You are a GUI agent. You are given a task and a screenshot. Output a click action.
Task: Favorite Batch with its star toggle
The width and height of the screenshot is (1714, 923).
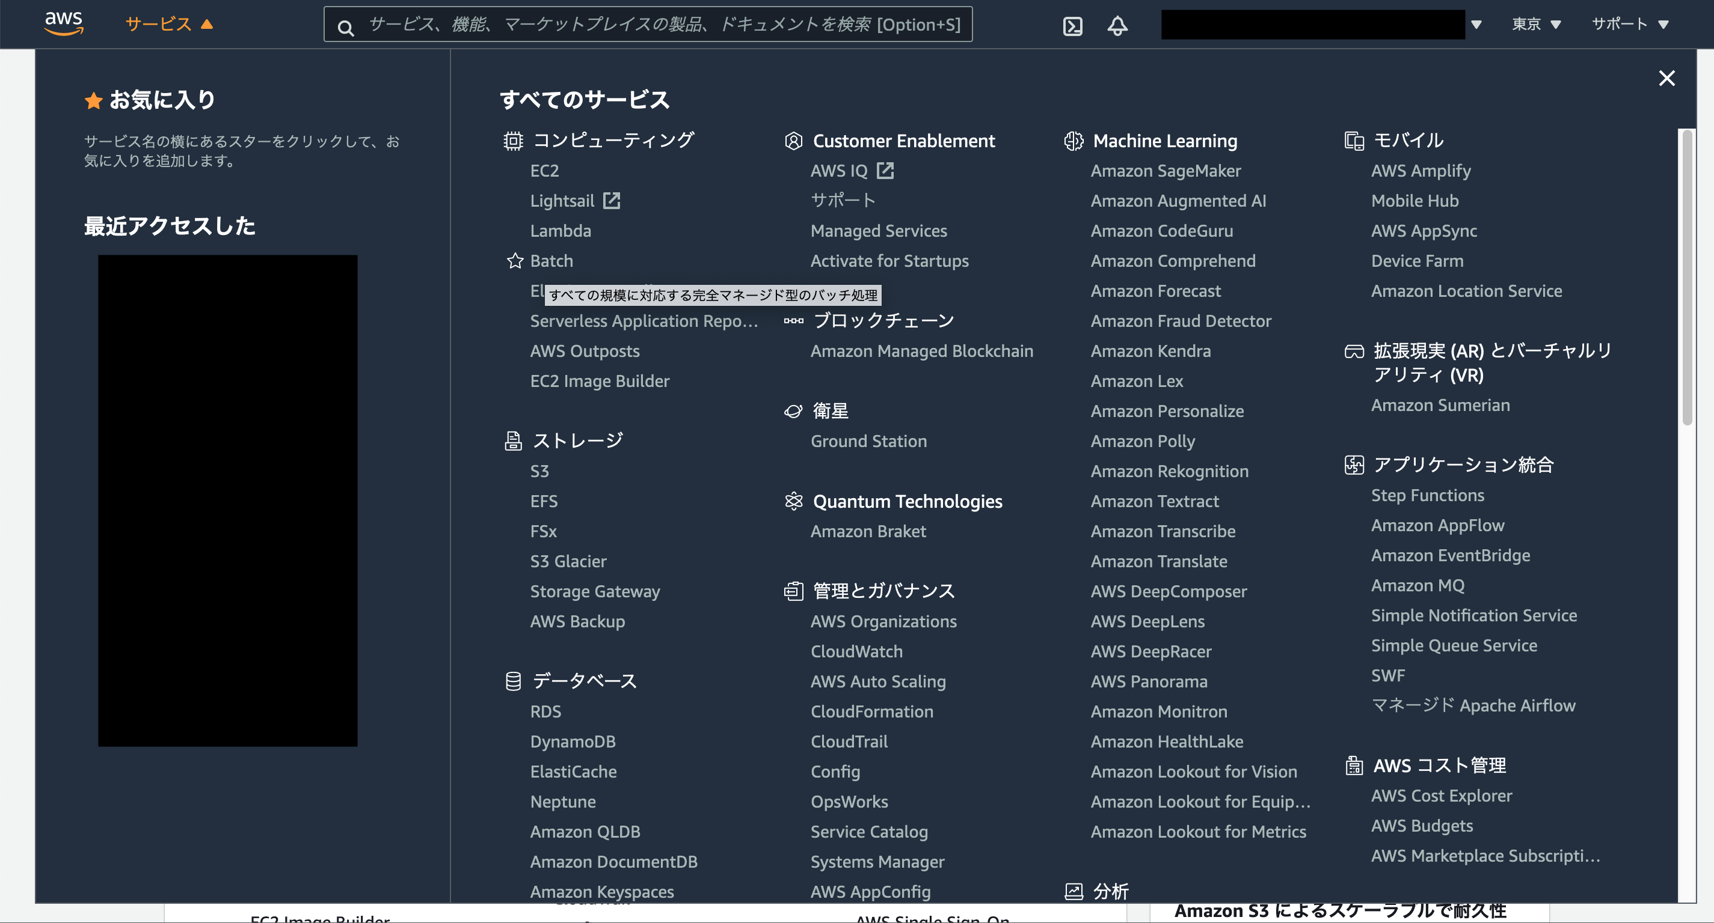[x=515, y=261]
